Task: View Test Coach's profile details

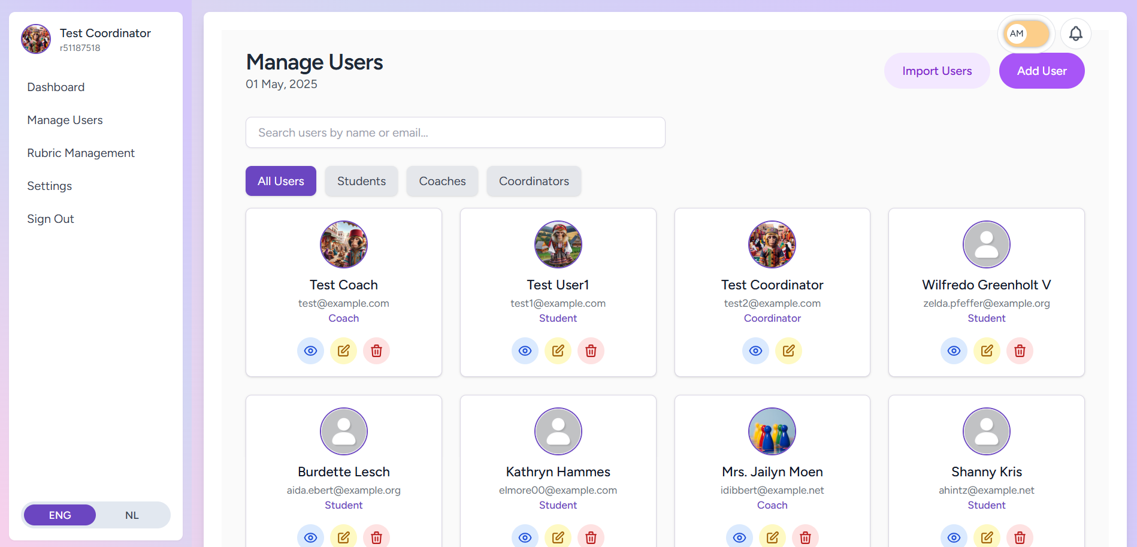Action: 310,350
